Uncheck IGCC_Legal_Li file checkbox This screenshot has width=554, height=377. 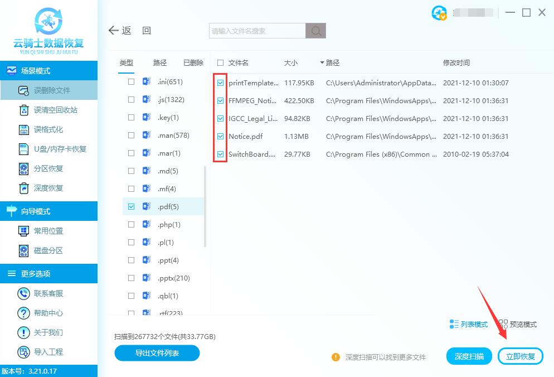pyautogui.click(x=221, y=118)
